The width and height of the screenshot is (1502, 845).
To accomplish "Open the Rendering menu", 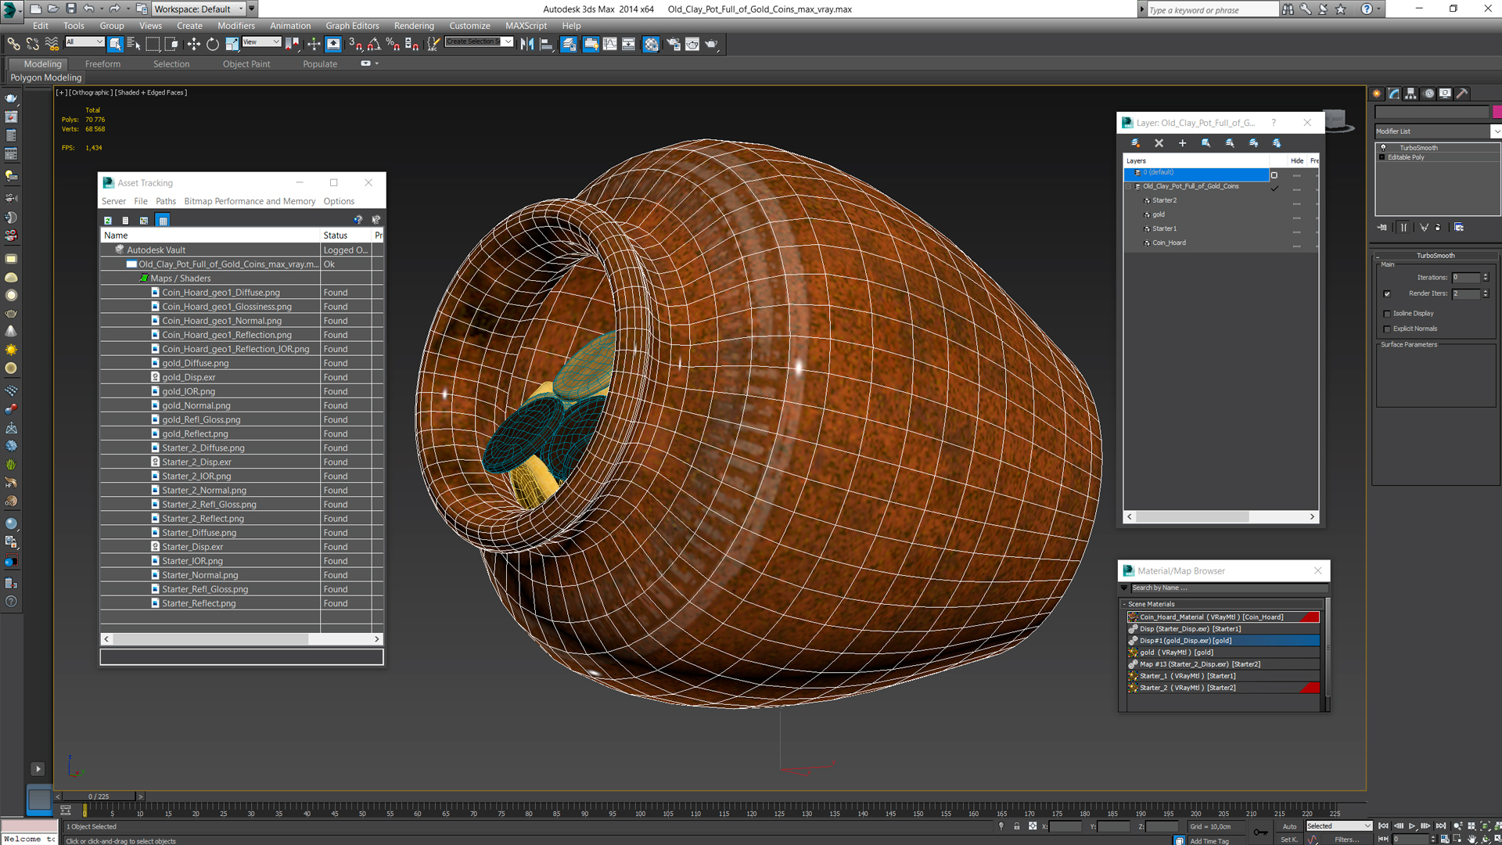I will pos(414,26).
